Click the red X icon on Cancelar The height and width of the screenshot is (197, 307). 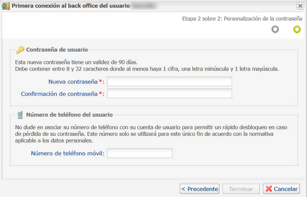269,189
